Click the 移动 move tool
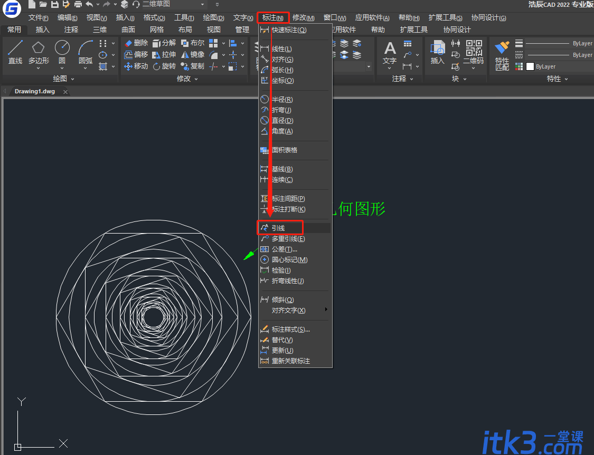The image size is (594, 455). point(136,66)
